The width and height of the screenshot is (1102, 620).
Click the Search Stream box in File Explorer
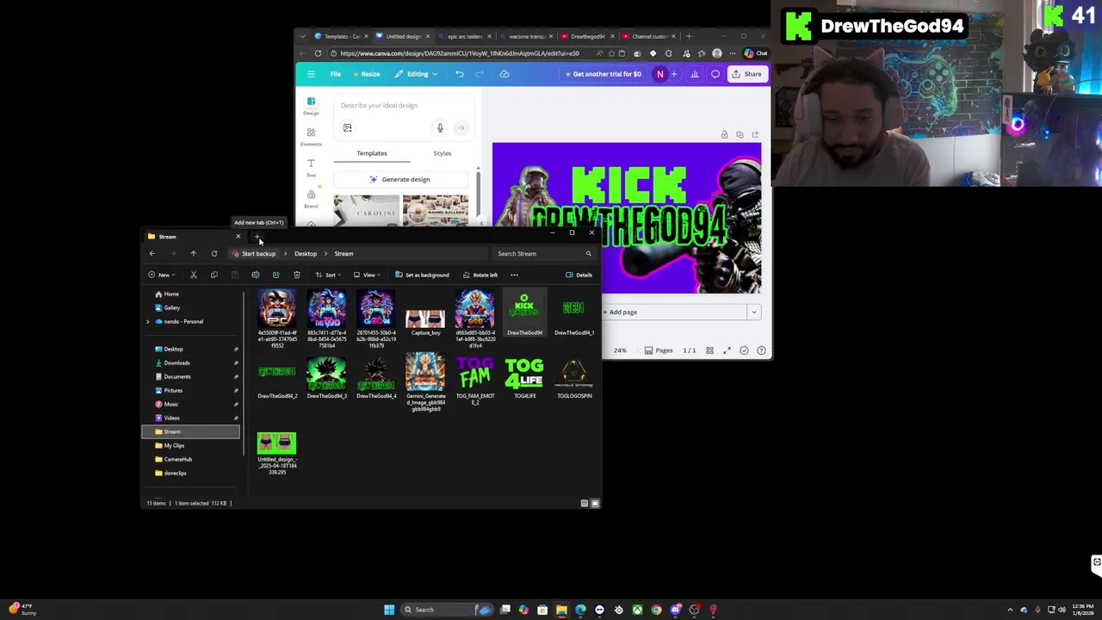click(x=544, y=254)
